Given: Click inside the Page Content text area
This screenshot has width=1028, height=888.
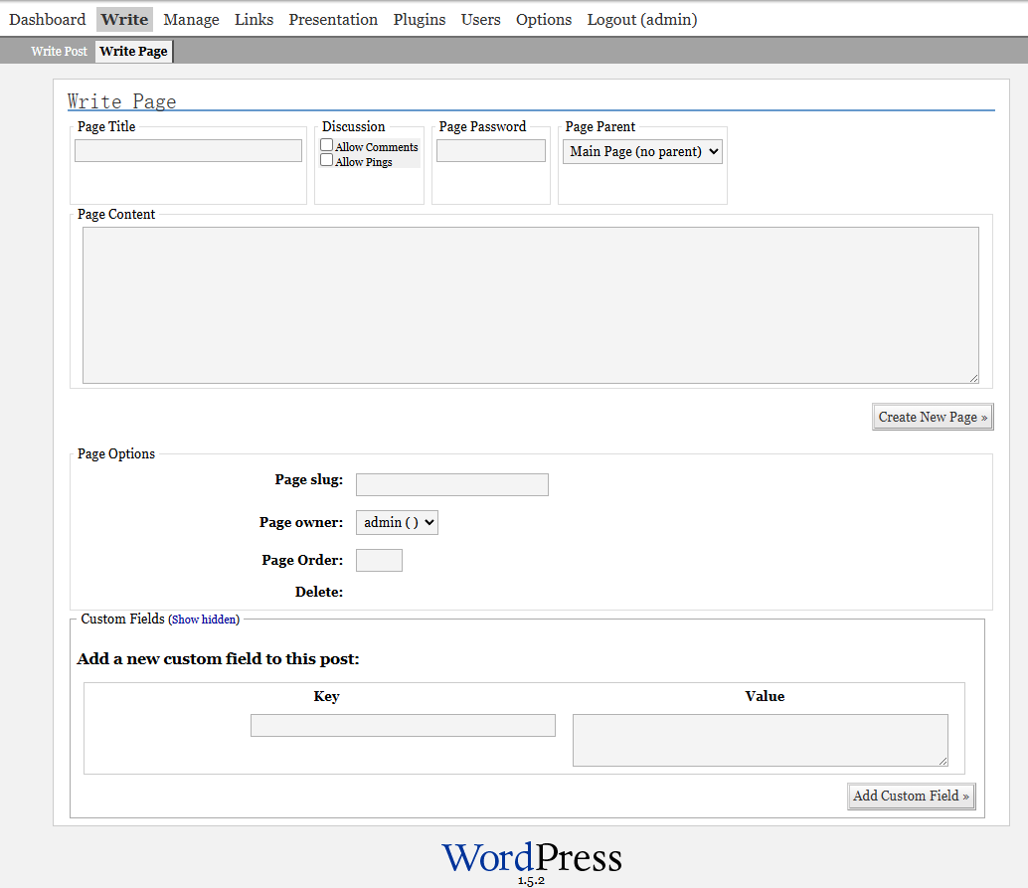Looking at the screenshot, I should [530, 305].
